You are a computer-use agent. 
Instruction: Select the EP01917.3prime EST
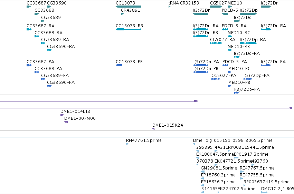pyautogui.click(x=236, y=158)
